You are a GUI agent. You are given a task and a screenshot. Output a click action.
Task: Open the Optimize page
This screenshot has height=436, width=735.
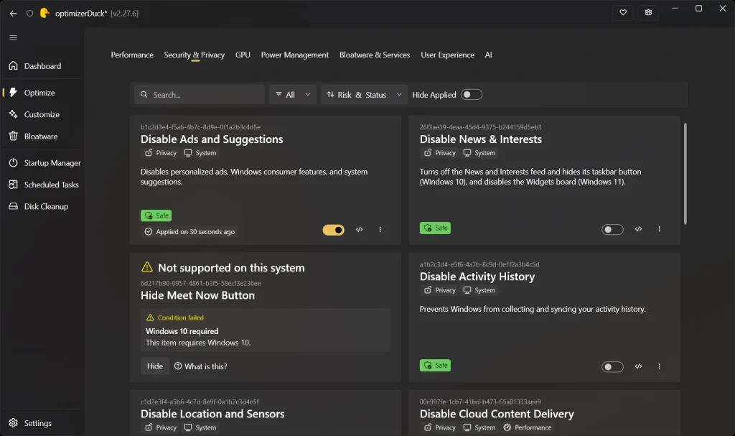coord(42,93)
